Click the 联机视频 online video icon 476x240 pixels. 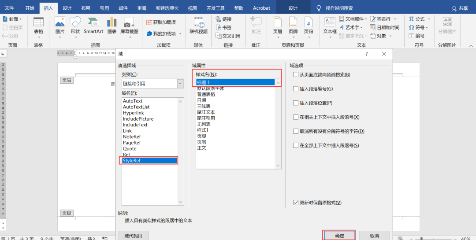(198, 25)
